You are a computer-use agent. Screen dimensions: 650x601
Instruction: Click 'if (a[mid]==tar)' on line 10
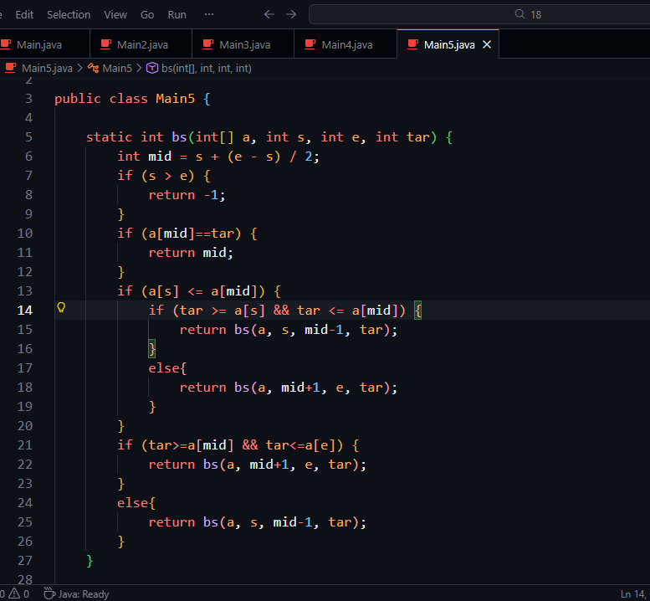point(179,234)
